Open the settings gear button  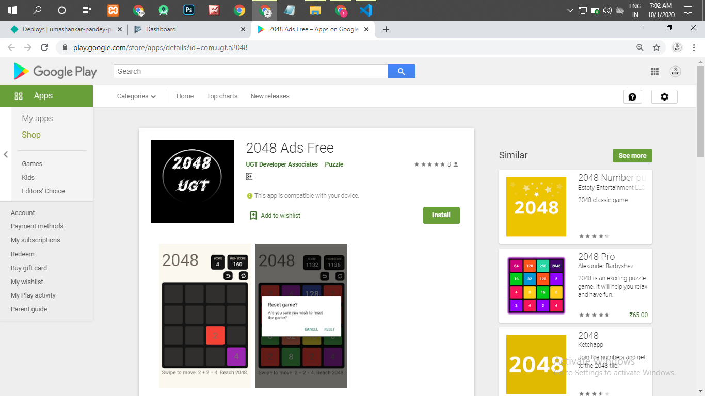[664, 96]
